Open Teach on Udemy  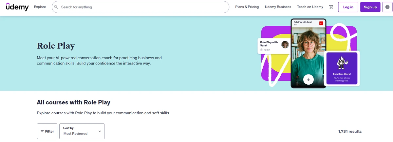click(x=310, y=7)
